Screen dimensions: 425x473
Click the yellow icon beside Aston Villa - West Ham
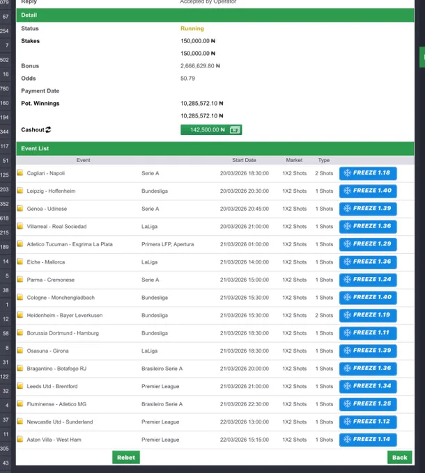point(20,440)
